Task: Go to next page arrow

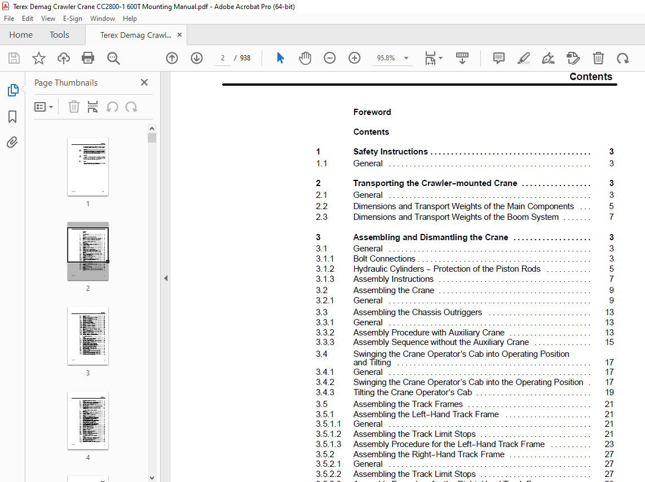Action: click(197, 58)
